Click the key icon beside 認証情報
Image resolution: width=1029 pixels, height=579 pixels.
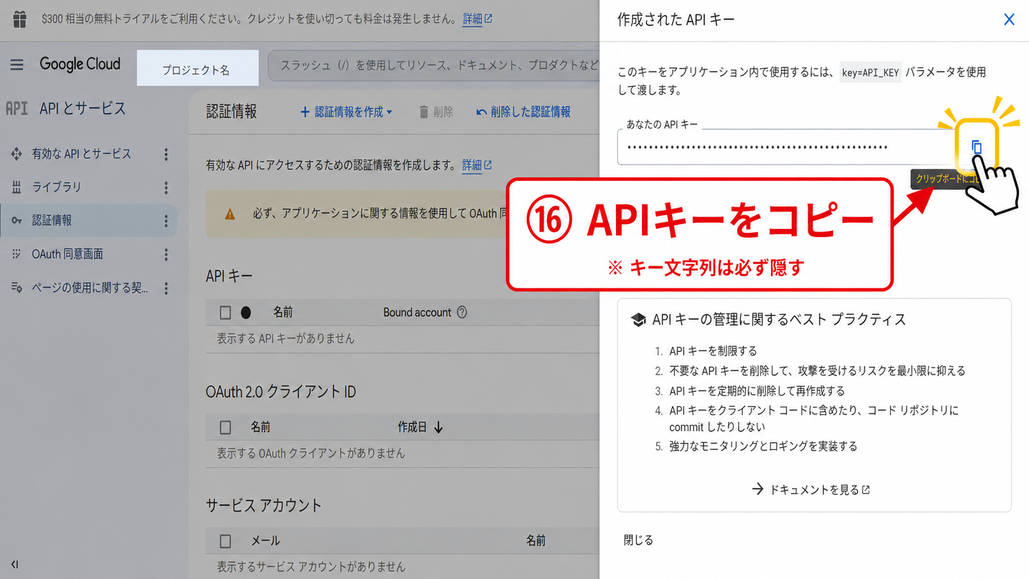click(17, 220)
